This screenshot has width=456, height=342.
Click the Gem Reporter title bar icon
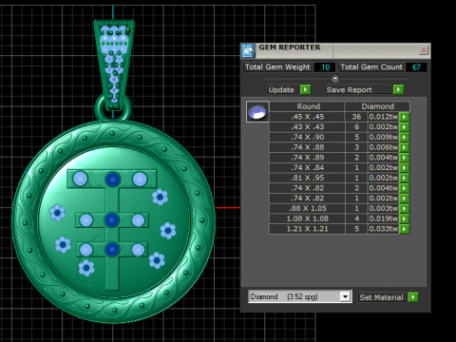point(248,50)
